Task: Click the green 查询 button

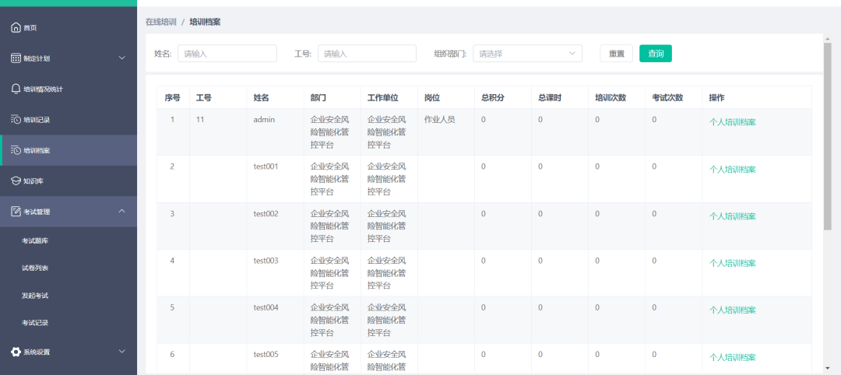Action: click(655, 54)
